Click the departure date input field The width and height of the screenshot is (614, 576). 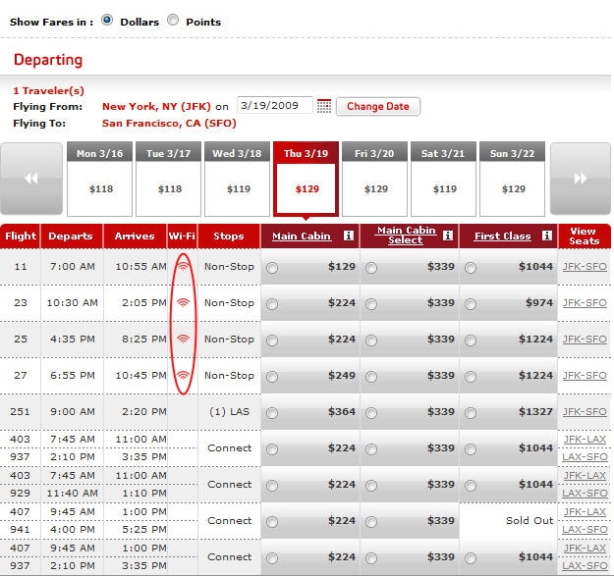click(274, 106)
